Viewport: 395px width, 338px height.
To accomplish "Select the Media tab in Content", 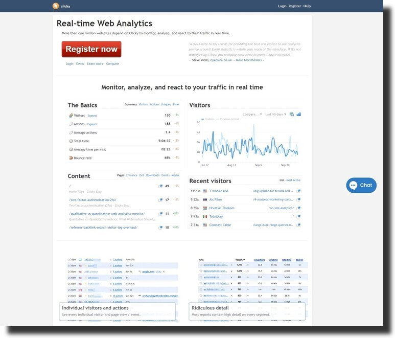I will [x=175, y=175].
